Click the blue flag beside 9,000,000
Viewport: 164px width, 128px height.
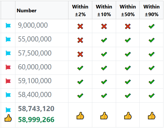coord(8,26)
